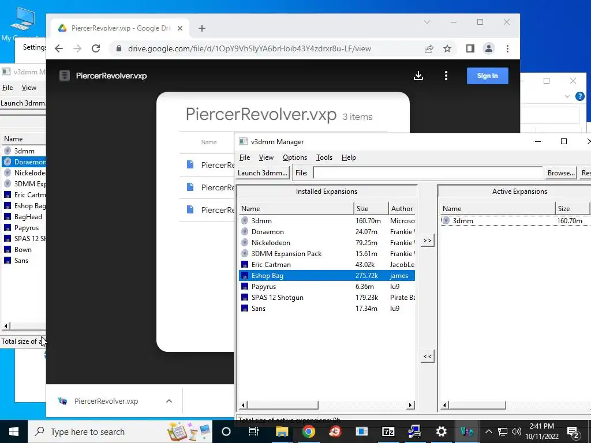Open the Help menu
591x443 pixels.
349,157
